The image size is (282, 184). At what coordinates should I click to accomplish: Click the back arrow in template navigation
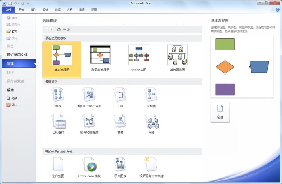46,29
